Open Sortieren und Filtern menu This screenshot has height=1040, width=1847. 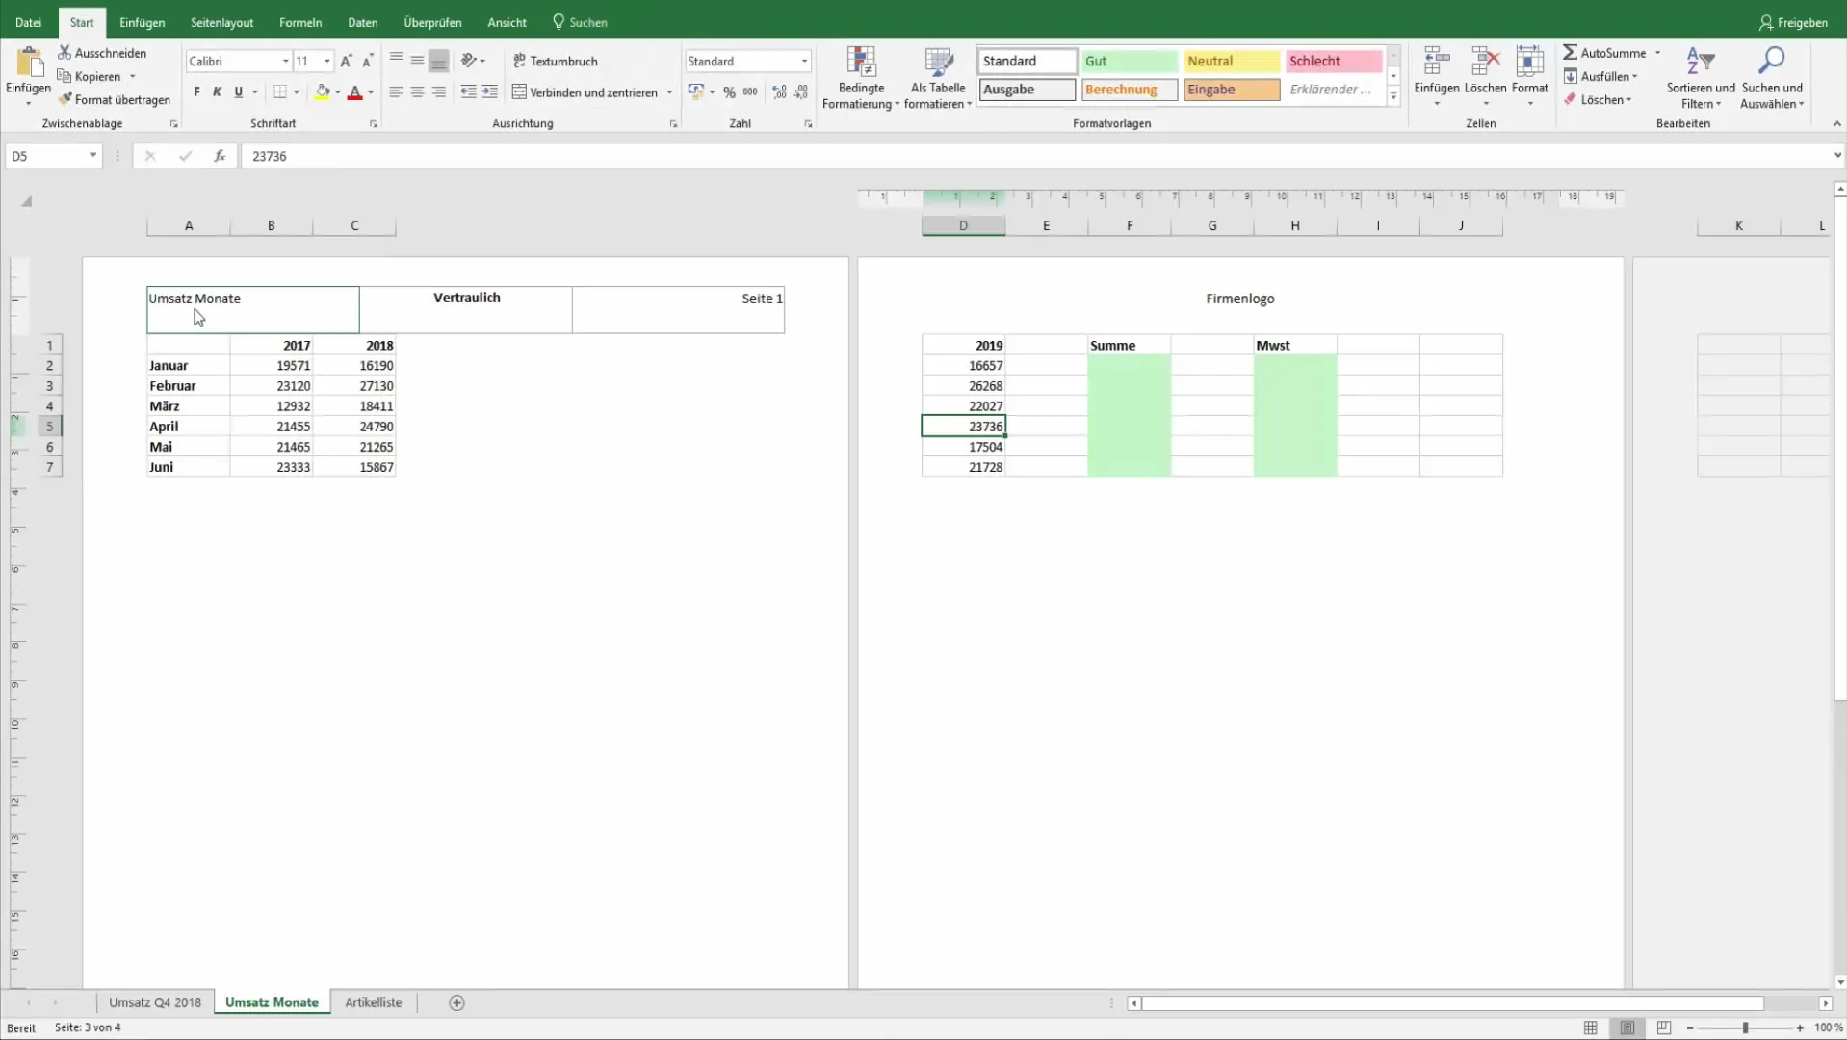point(1701,78)
